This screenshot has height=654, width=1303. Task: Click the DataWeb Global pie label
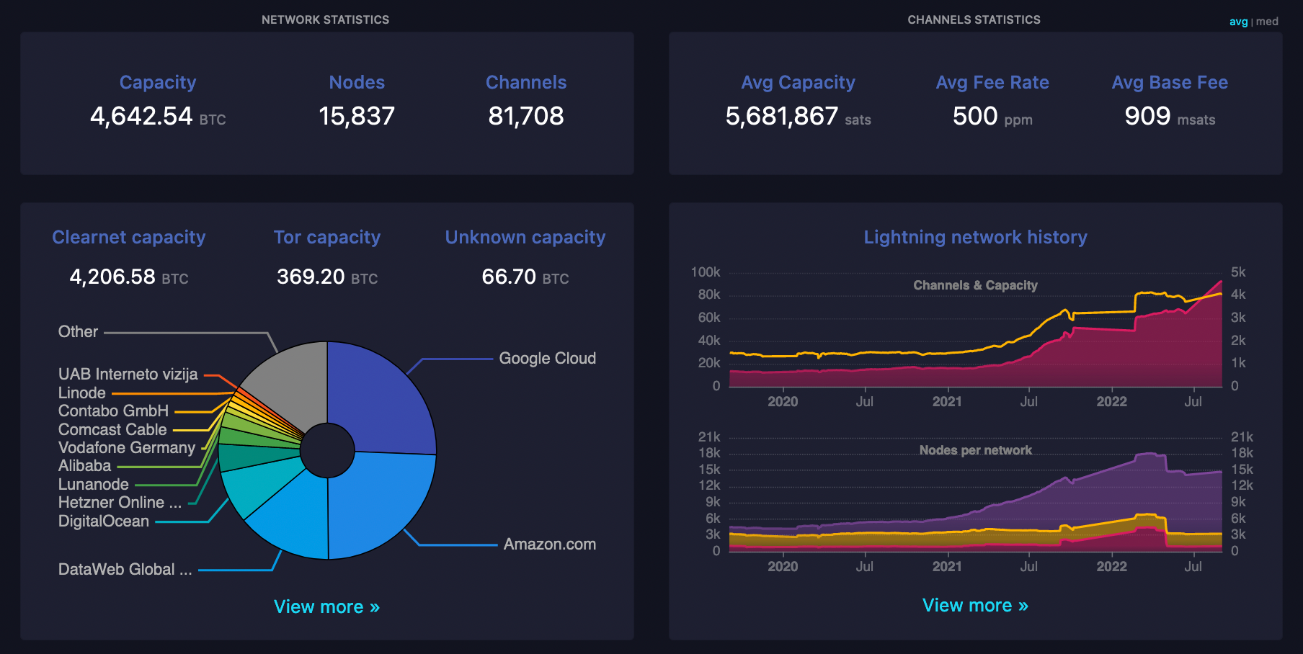[x=125, y=569]
